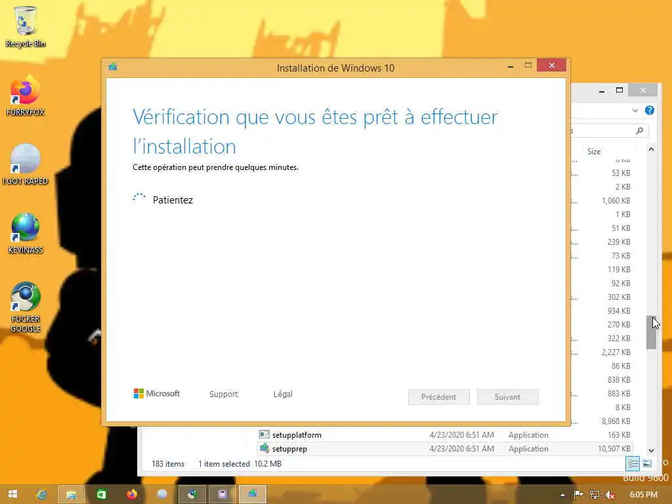Image resolution: width=672 pixels, height=504 pixels.
Task: Click the search magnifier in File Explorer
Action: (639, 131)
